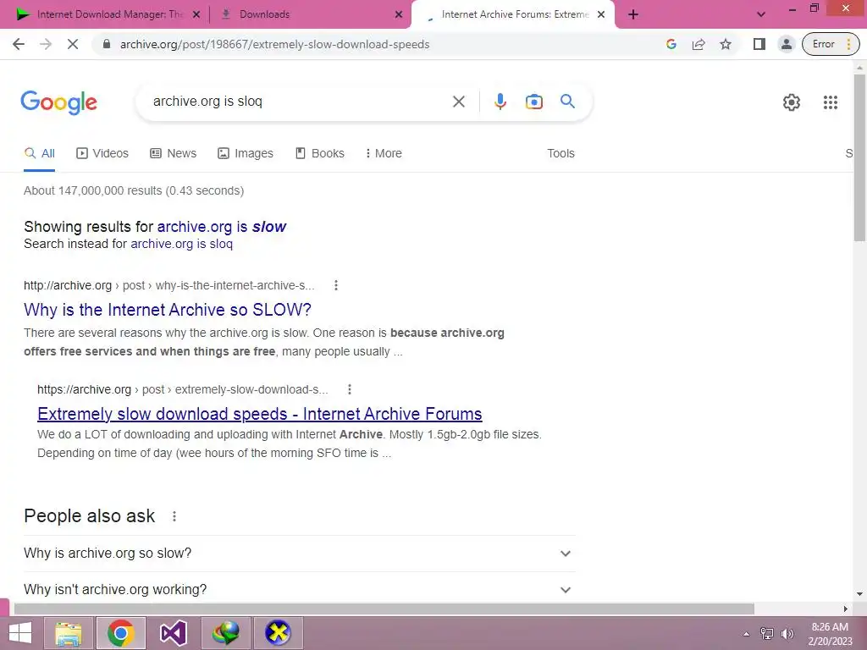The width and height of the screenshot is (867, 650).
Task: Open 'Why is the Internet Archive so SLOW?'
Action: pos(168,310)
